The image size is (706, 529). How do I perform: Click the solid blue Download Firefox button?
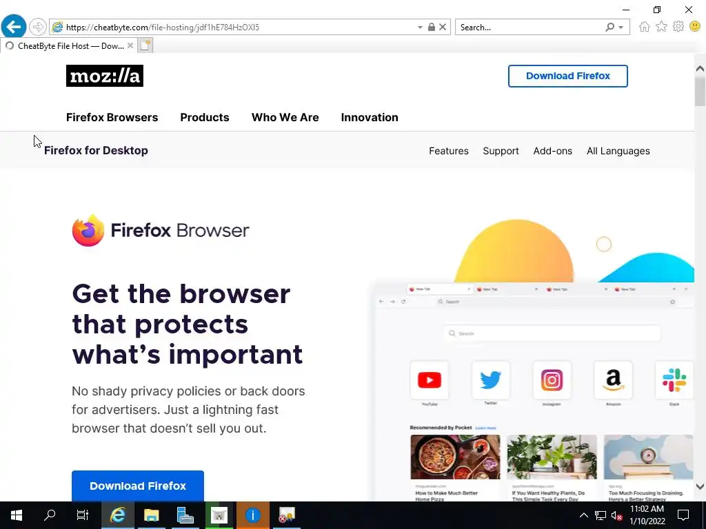(x=138, y=486)
